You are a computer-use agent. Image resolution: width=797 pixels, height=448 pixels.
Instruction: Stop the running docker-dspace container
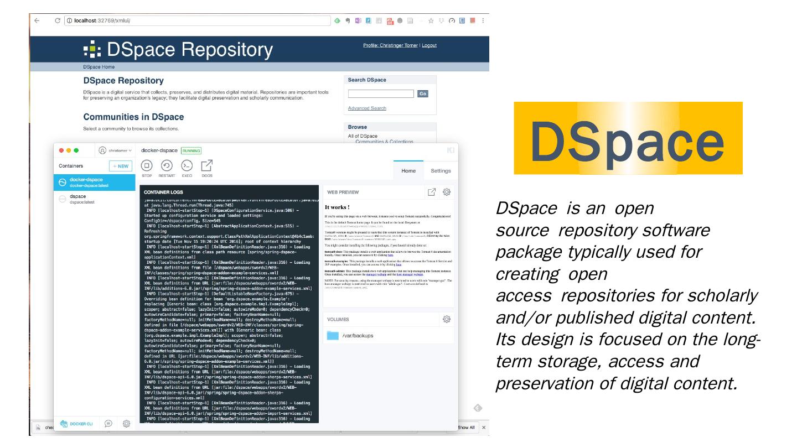pyautogui.click(x=147, y=166)
